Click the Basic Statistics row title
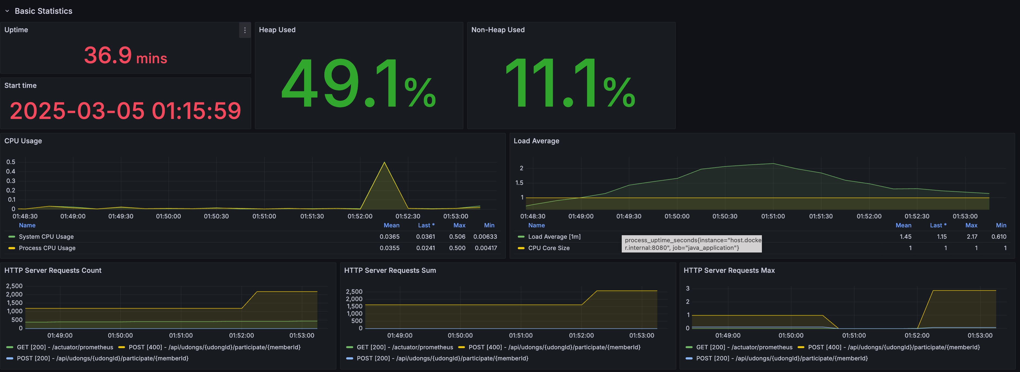 (x=44, y=11)
